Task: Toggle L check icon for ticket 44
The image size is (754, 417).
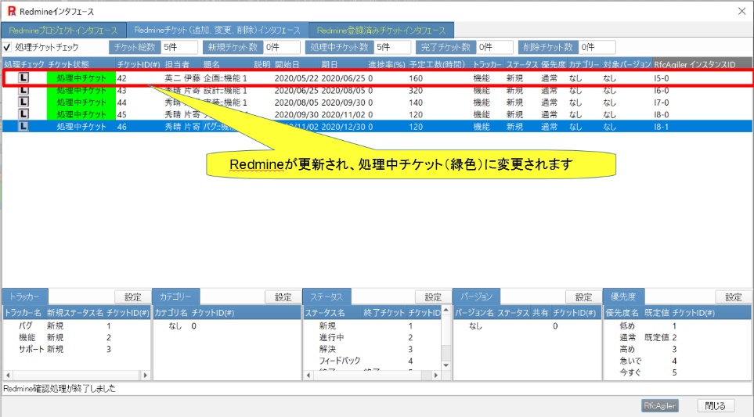Action: pos(23,102)
